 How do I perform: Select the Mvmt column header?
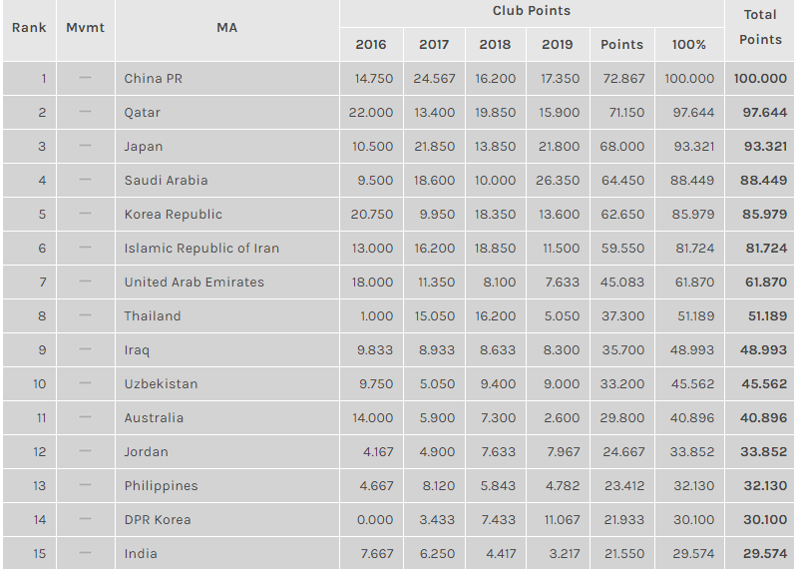[85, 27]
